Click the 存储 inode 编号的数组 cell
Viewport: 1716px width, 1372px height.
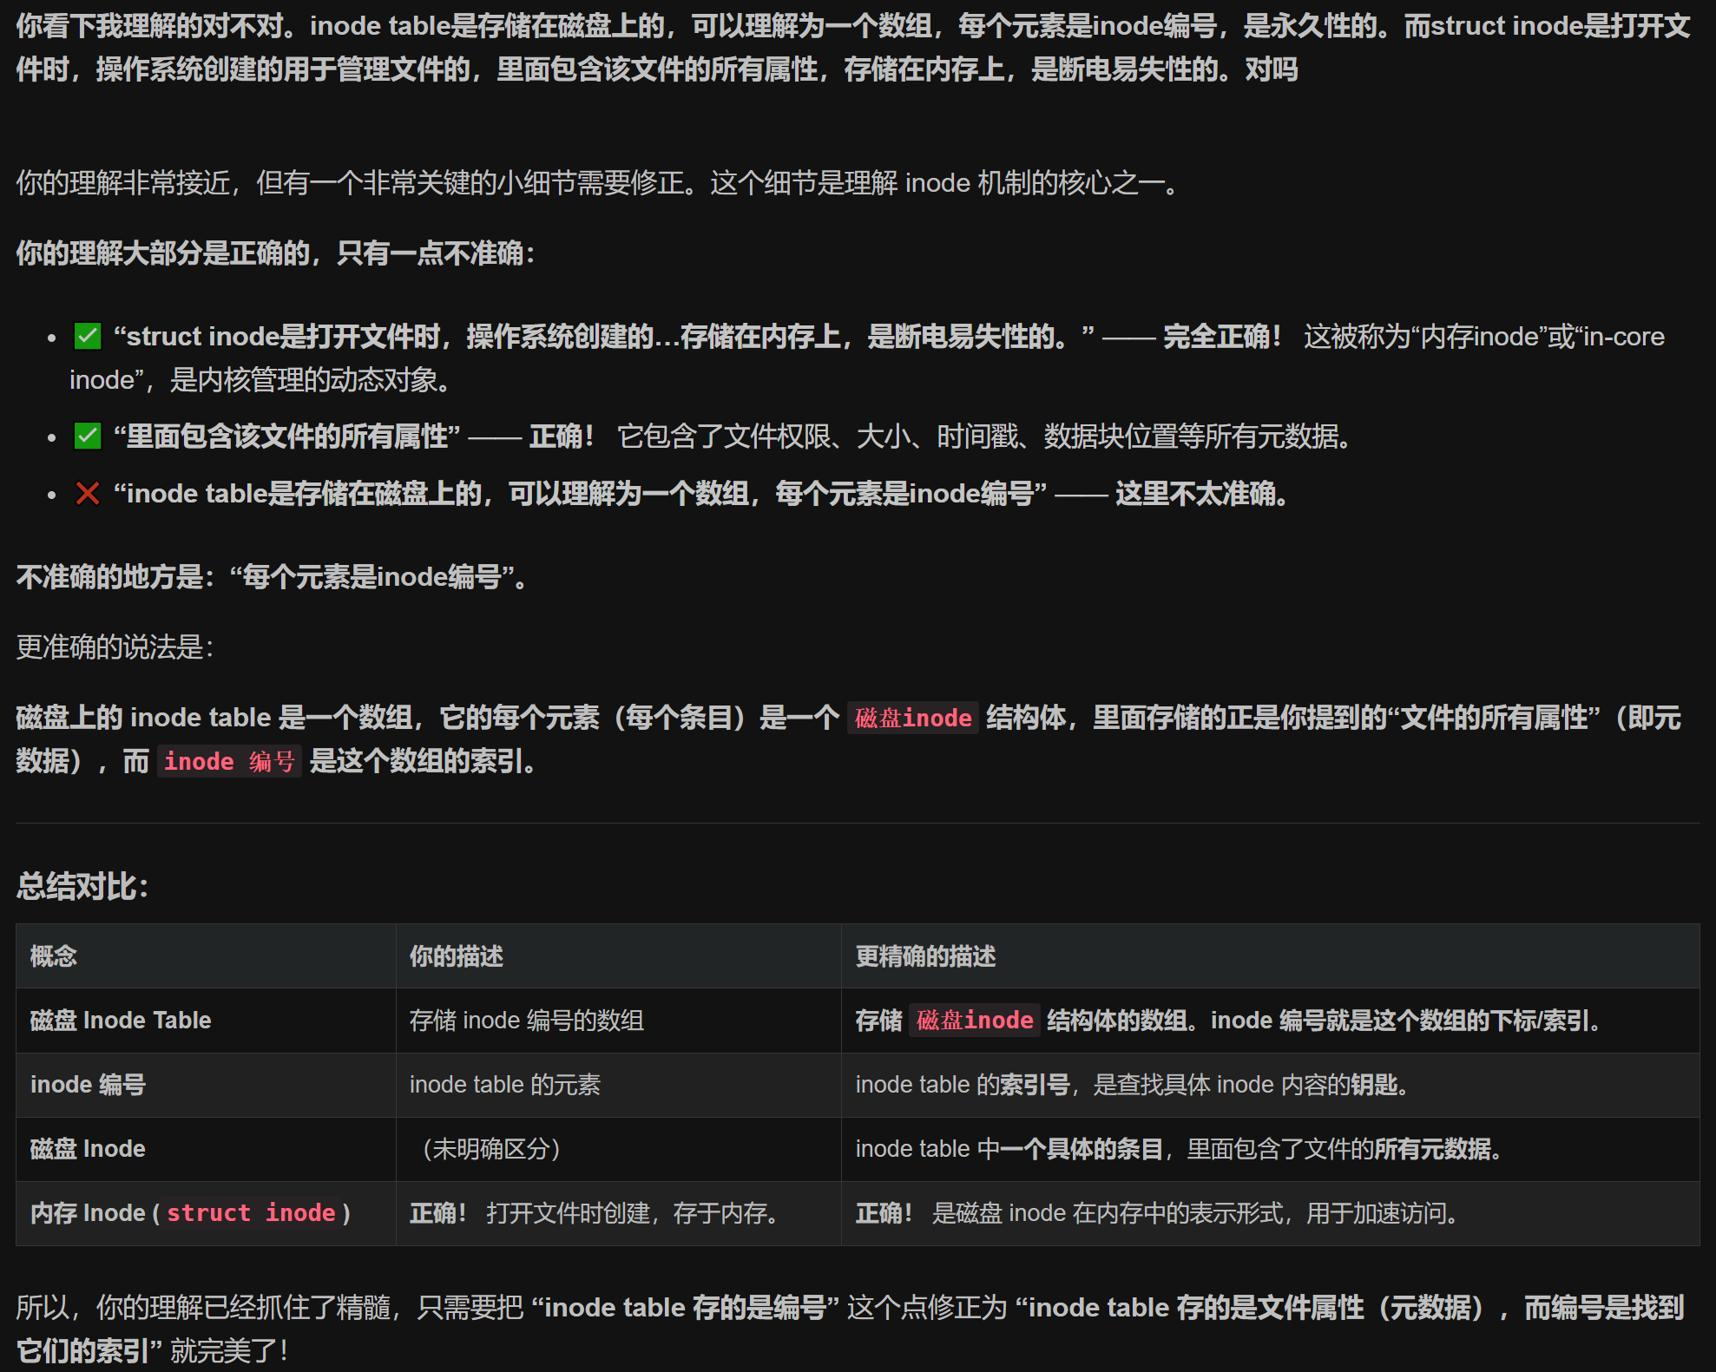527,1021
